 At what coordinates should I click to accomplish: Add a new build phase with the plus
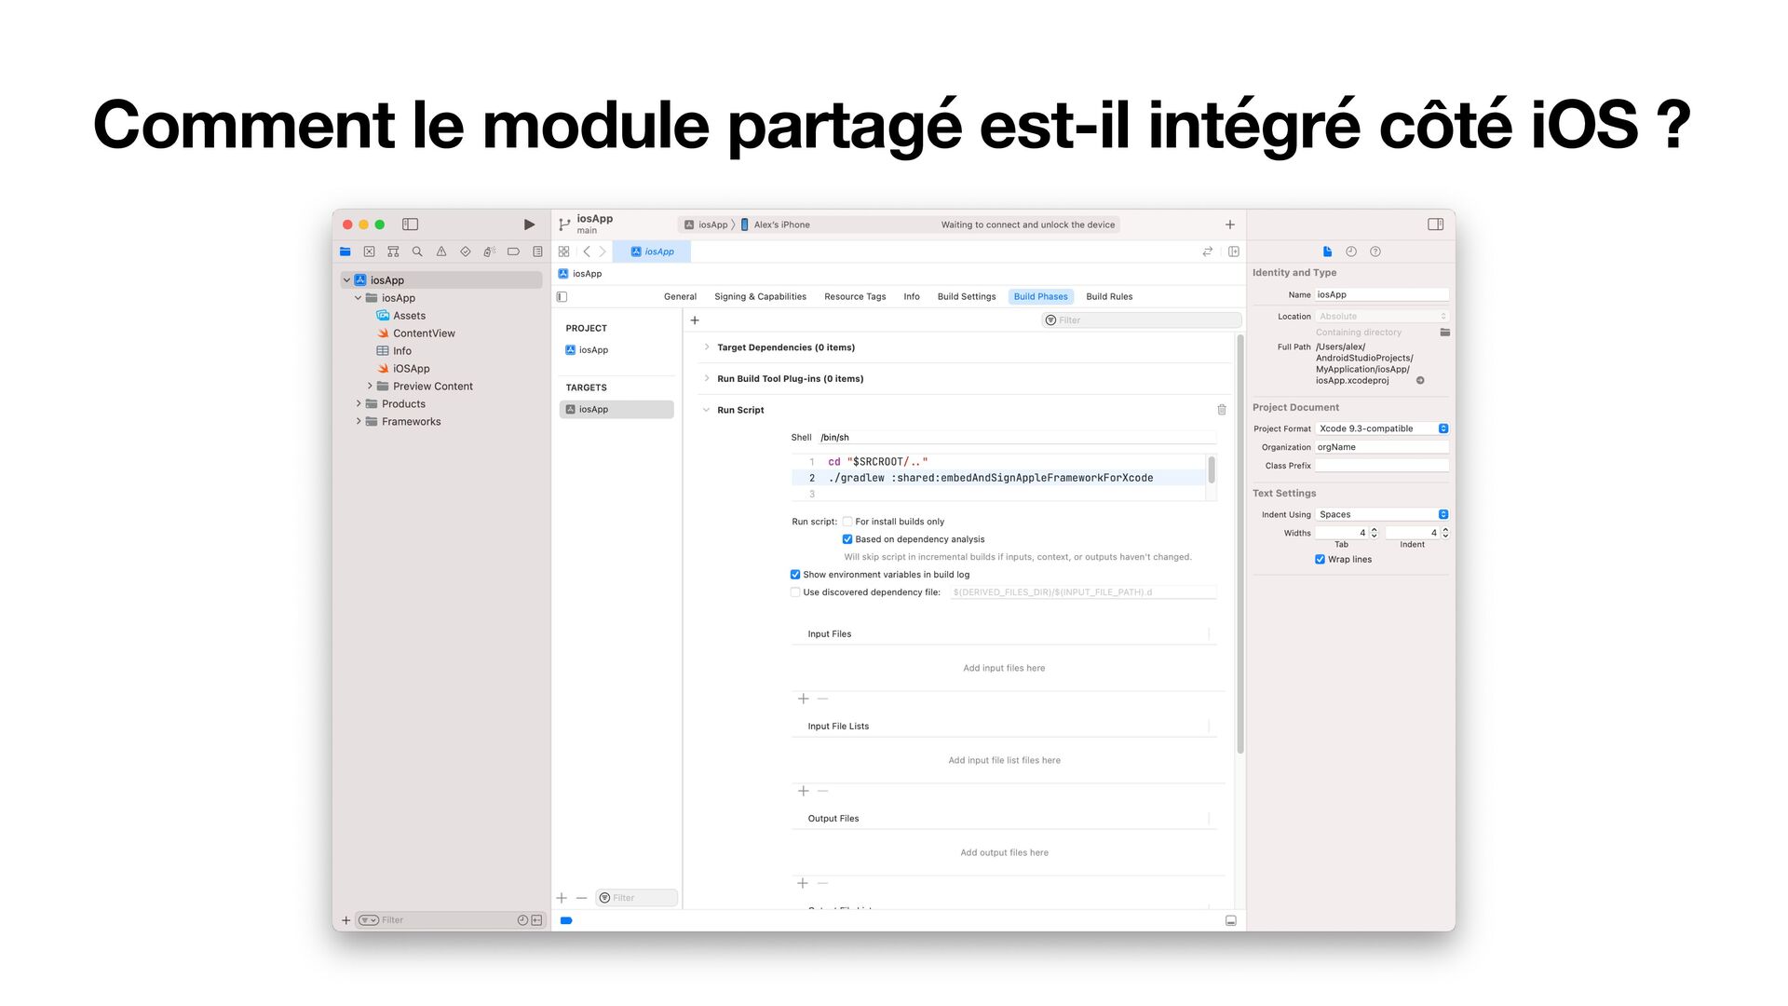pos(695,320)
